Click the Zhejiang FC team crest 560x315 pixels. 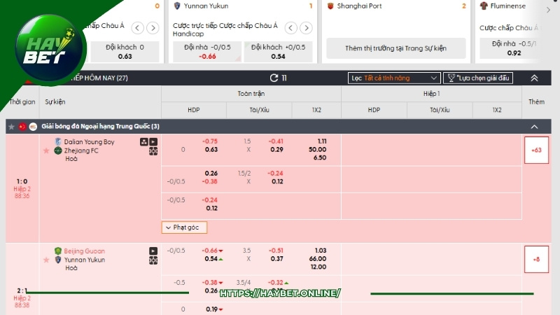(x=58, y=150)
